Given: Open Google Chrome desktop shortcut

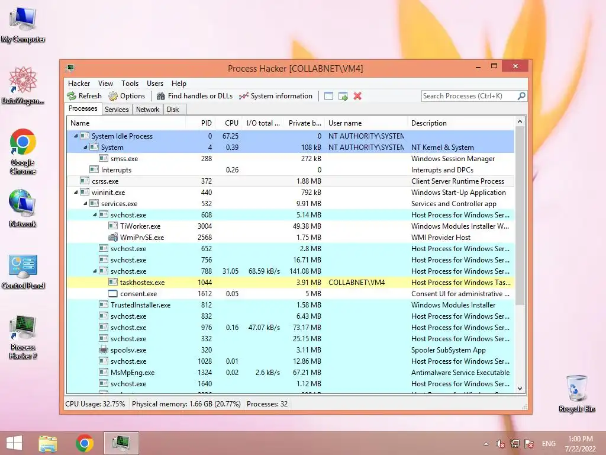Looking at the screenshot, I should [x=23, y=151].
